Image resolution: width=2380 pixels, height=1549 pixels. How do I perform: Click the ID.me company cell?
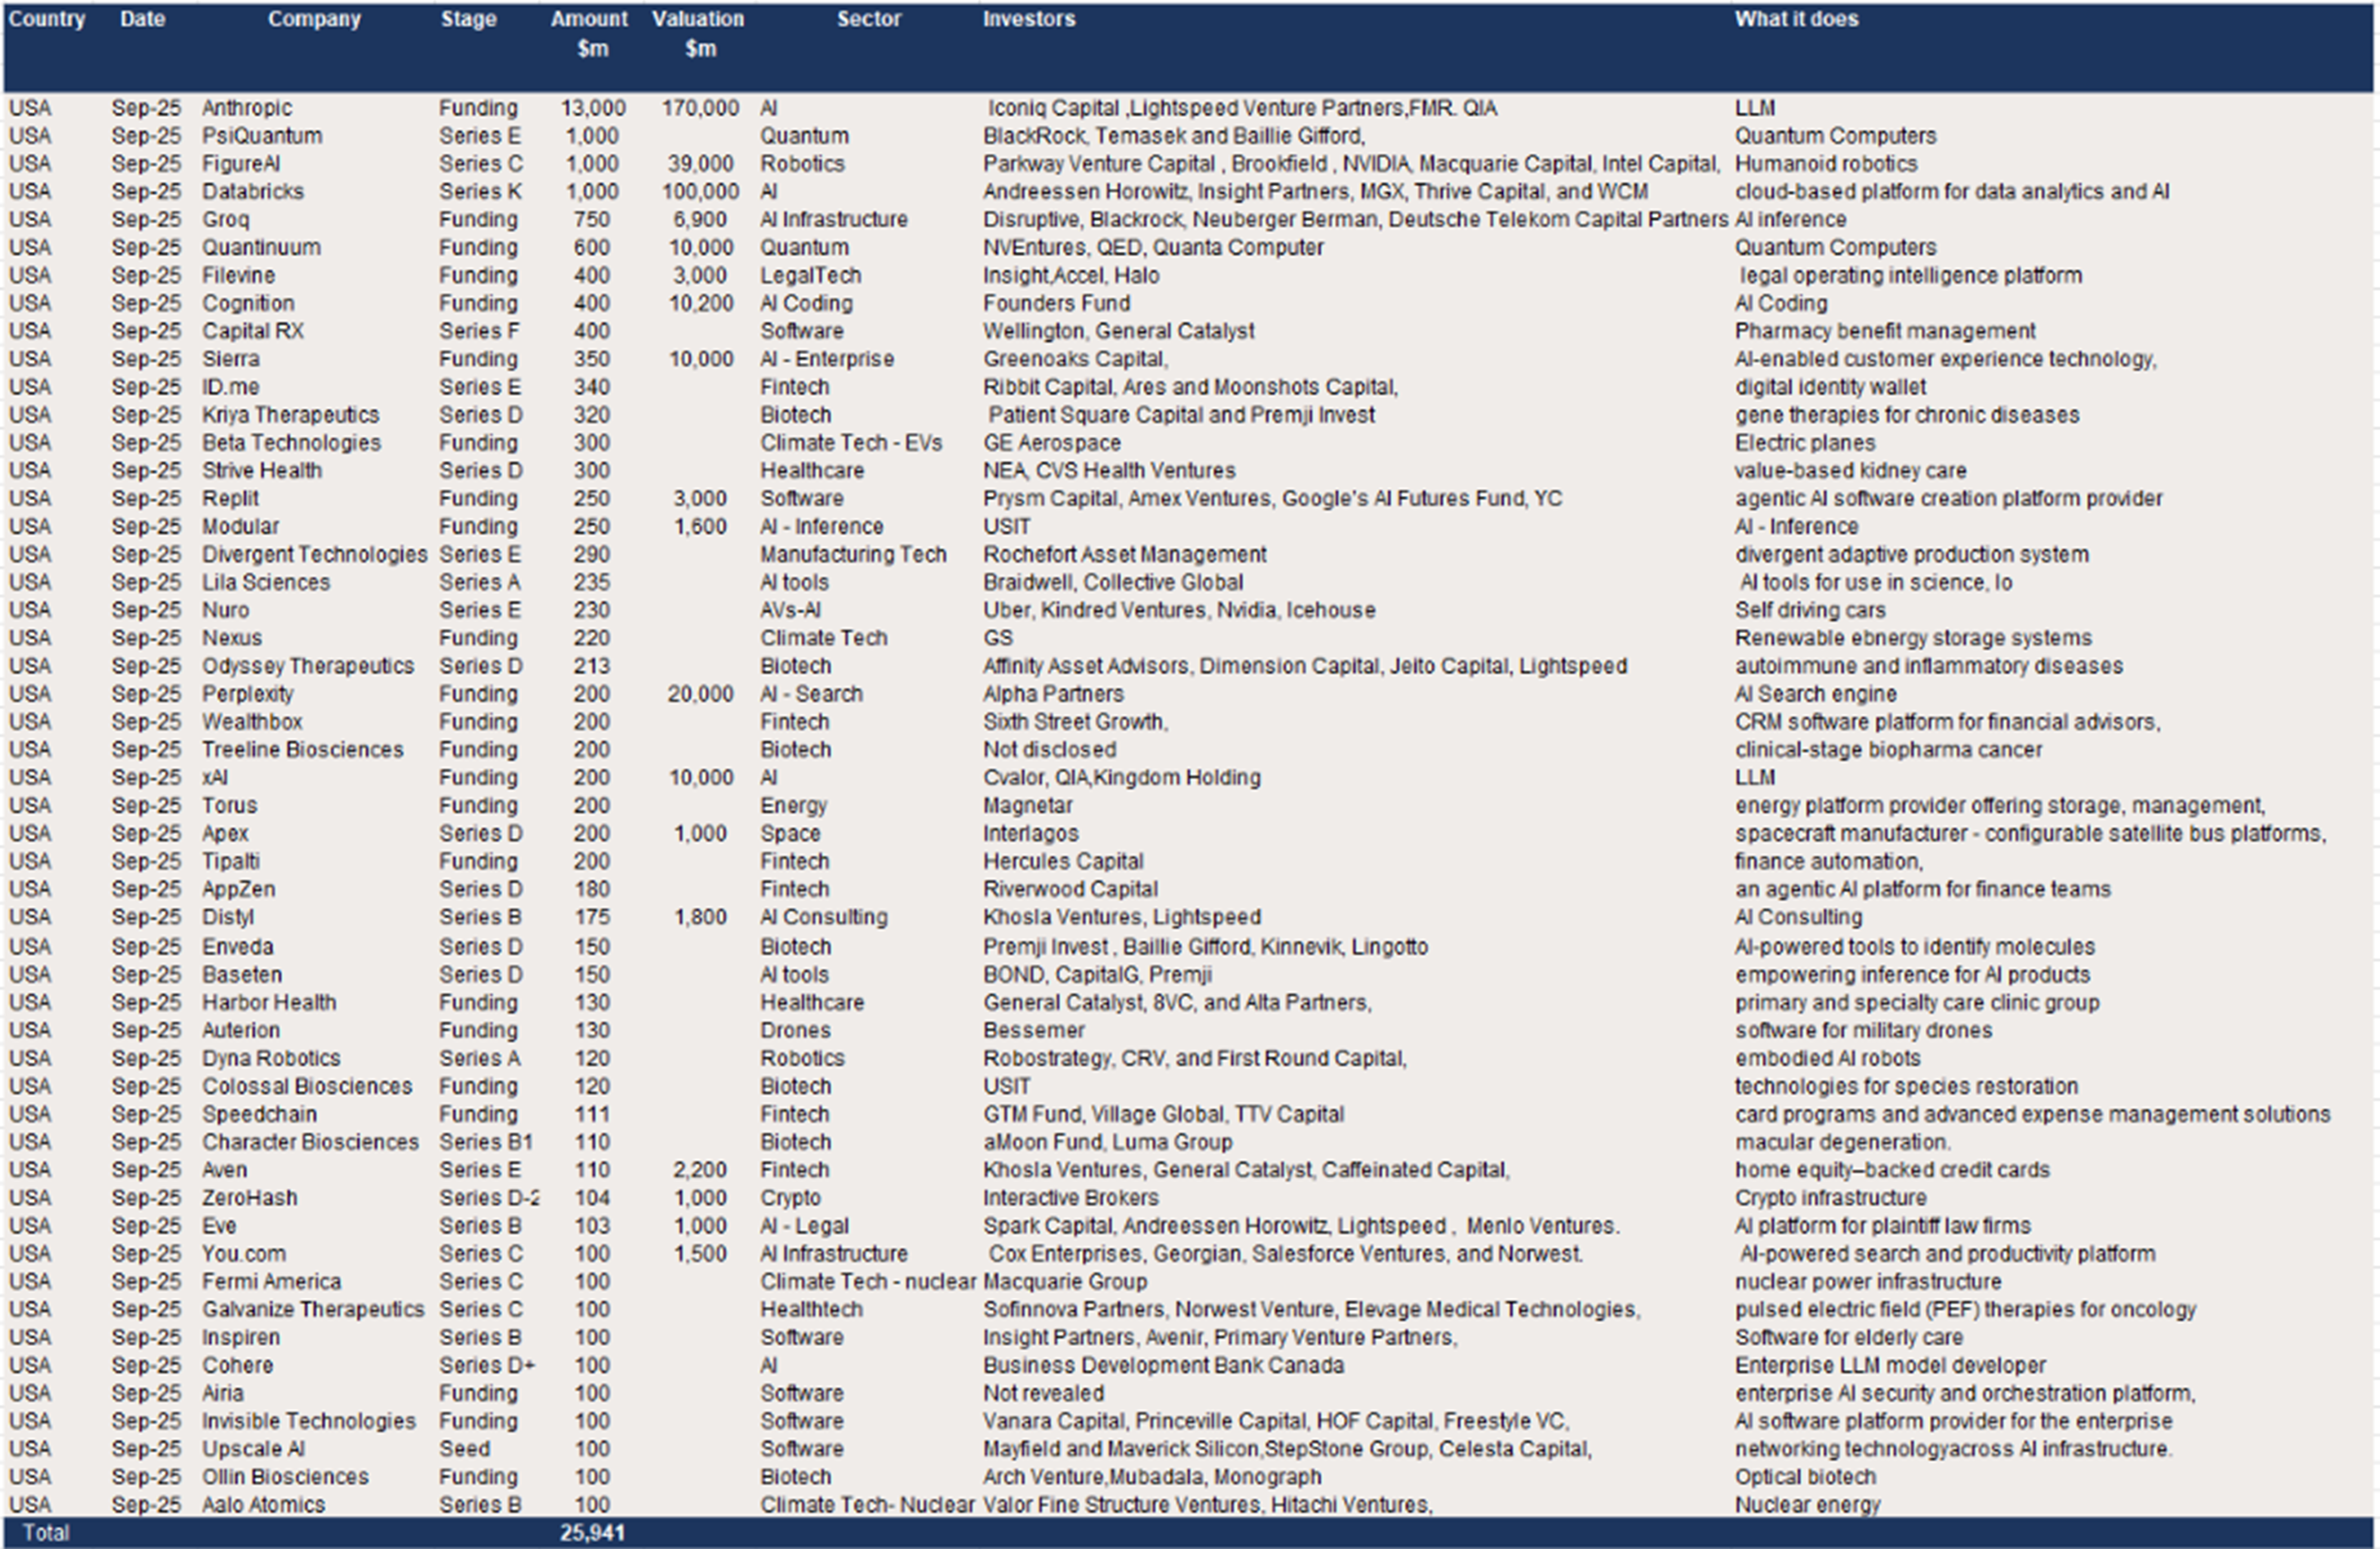click(231, 388)
